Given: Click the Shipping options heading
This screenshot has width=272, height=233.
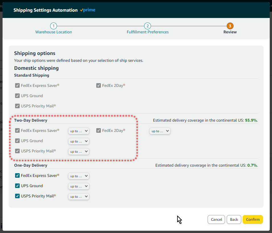Looking at the screenshot, I should pyautogui.click(x=35, y=53).
